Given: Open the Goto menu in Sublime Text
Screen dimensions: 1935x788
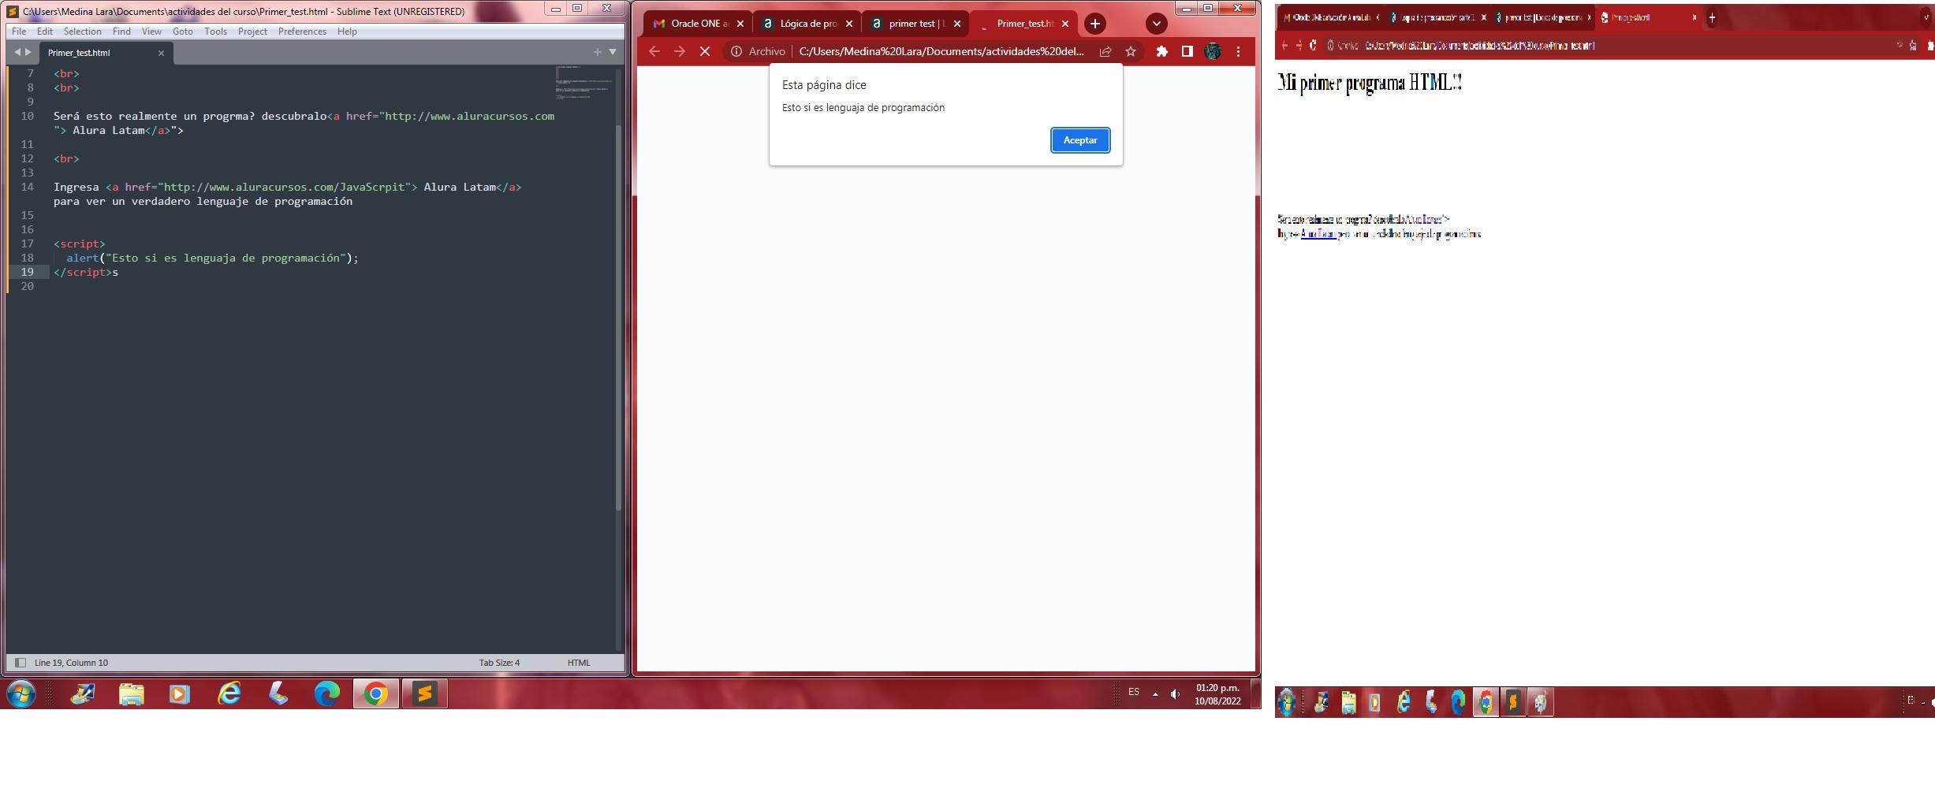Looking at the screenshot, I should pos(182,32).
